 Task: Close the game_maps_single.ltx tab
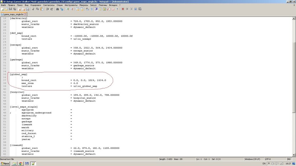click(25, 14)
